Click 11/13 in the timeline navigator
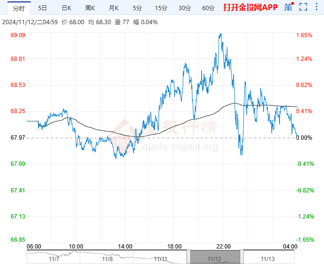Viewport: 324px width, 264px height. coord(267,259)
